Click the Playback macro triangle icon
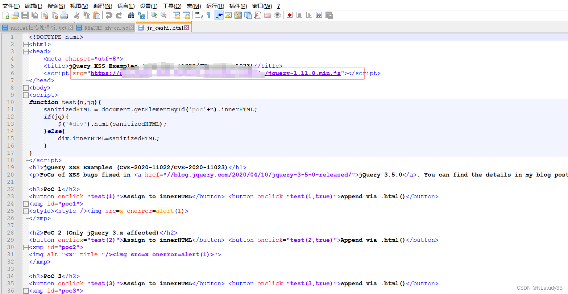 [x=309, y=15]
